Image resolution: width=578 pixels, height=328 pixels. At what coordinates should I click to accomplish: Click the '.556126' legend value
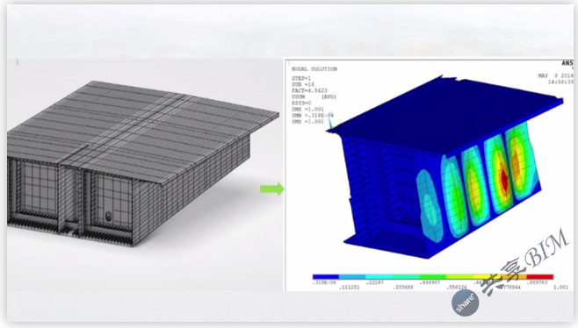click(457, 287)
